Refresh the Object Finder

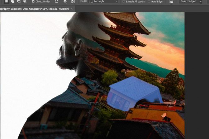point(57,2)
